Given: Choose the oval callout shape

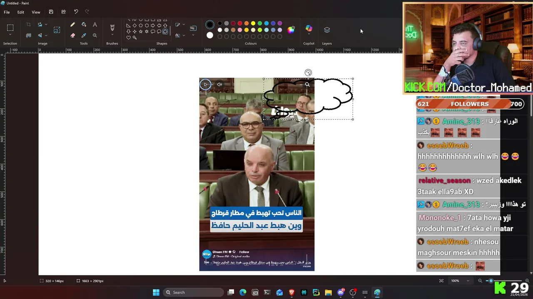Looking at the screenshot, I should 159,32.
